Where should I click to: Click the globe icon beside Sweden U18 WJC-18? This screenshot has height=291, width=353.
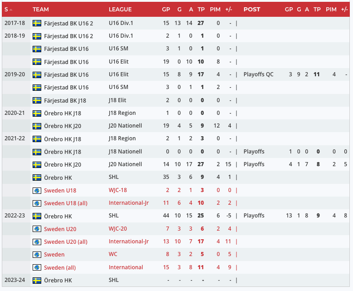tap(37, 191)
